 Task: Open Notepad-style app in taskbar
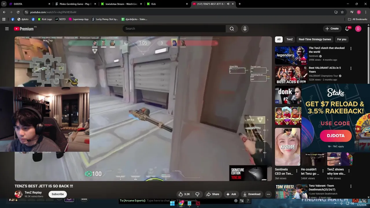189,203
